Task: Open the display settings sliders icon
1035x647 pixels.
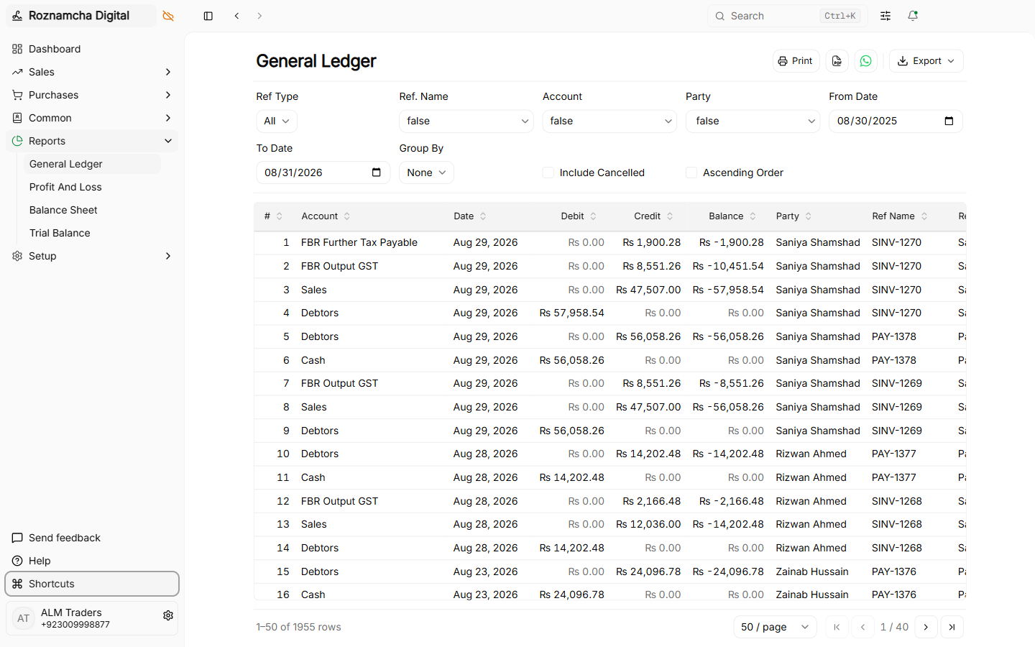Action: point(885,16)
